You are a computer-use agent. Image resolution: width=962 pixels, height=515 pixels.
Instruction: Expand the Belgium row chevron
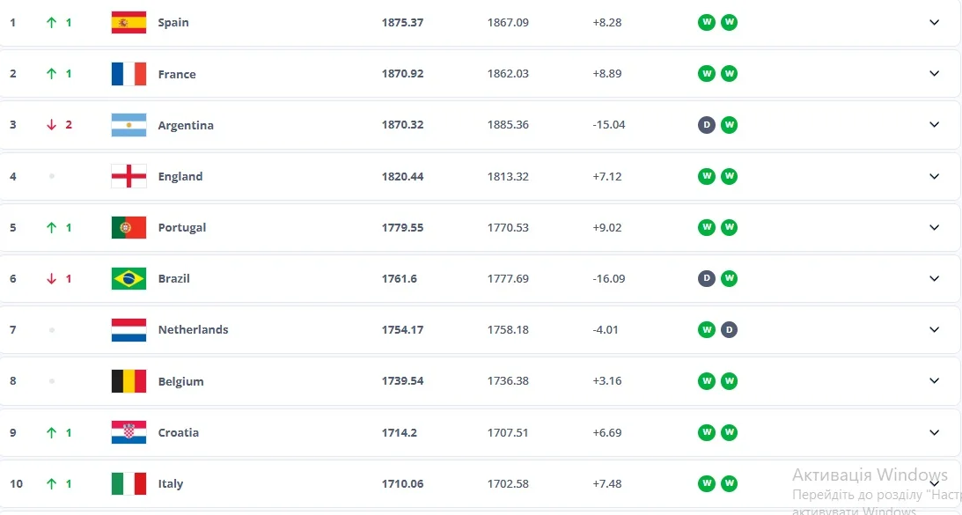point(935,381)
